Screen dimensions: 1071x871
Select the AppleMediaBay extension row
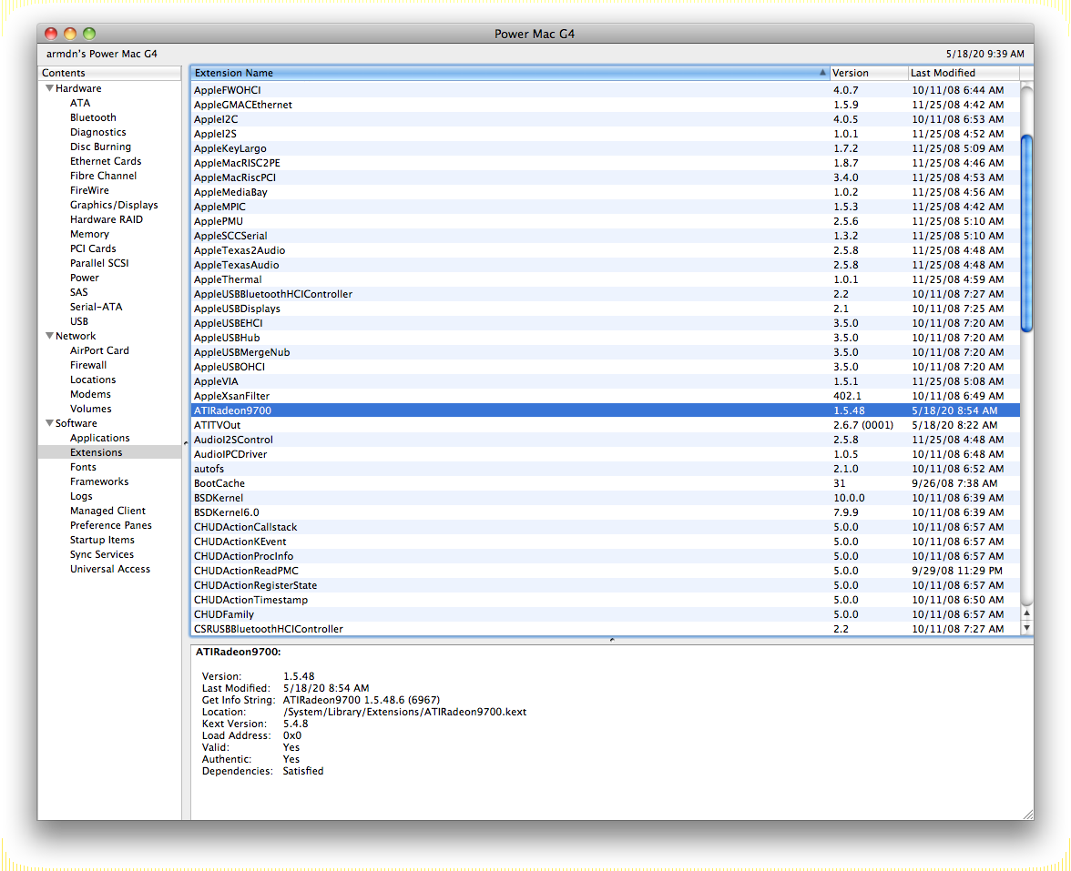coord(605,192)
